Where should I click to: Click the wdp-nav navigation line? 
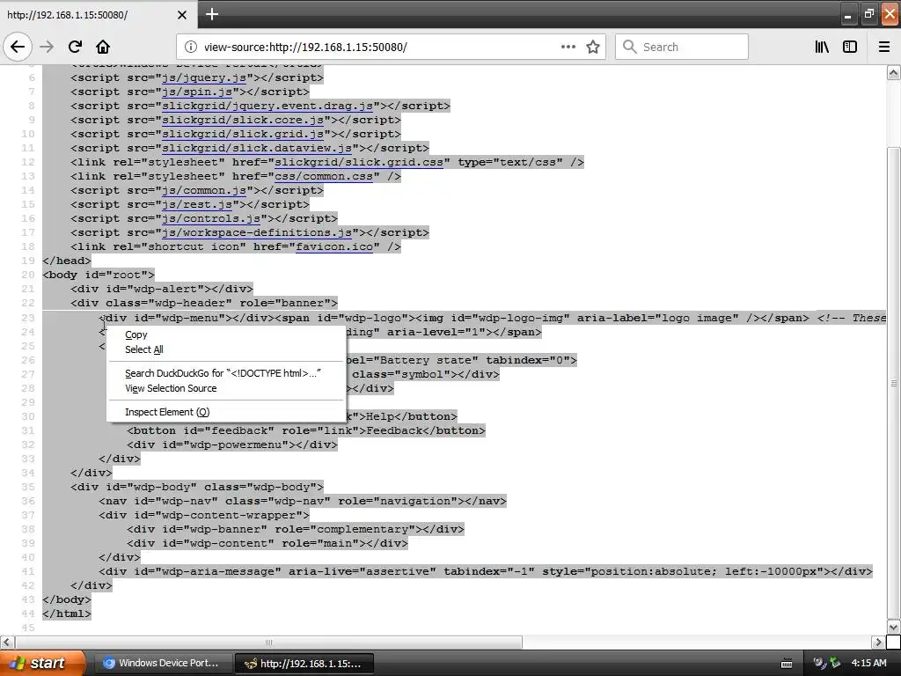tap(303, 501)
